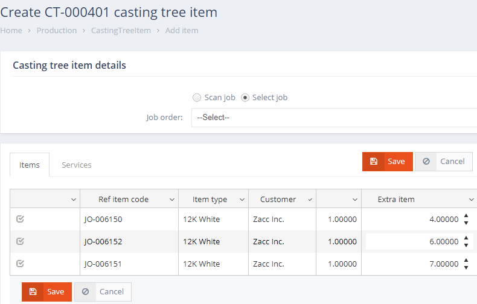Click the edit icon for row JO-006152
This screenshot has height=304, width=477.
pos(20,241)
